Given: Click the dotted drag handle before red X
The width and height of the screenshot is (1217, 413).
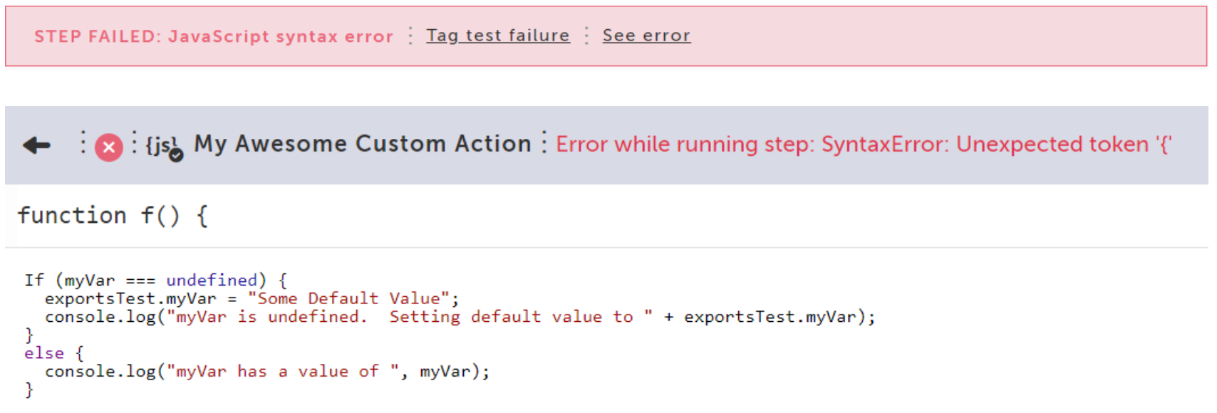Looking at the screenshot, I should pyautogui.click(x=83, y=142).
